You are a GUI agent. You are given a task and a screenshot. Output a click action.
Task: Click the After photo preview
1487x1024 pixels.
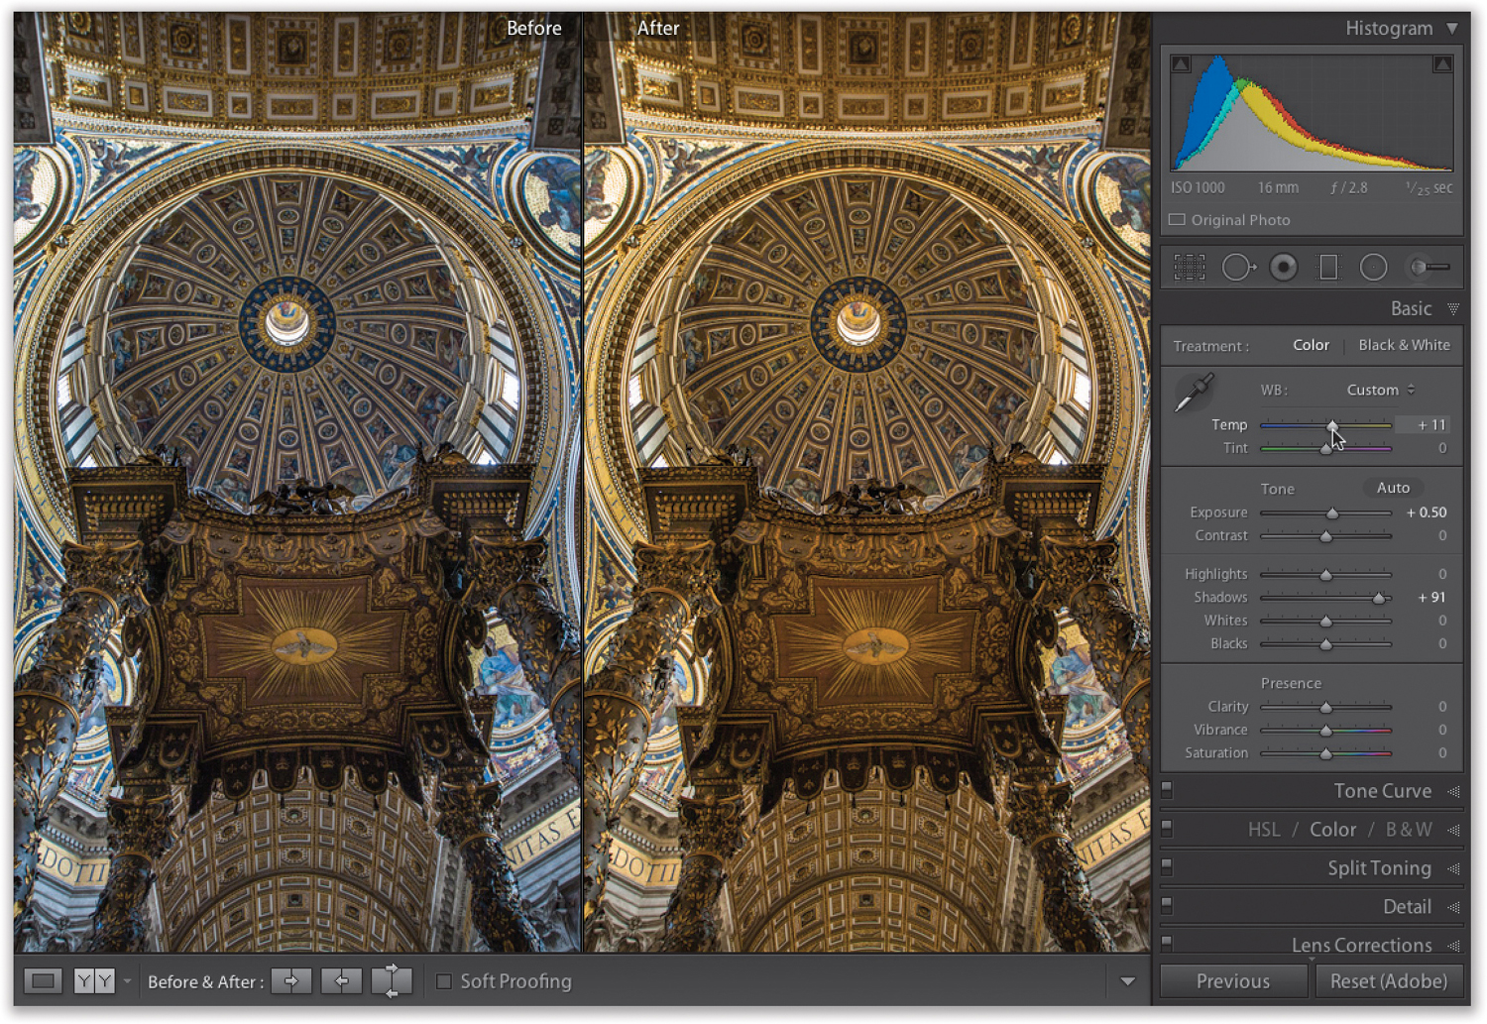(867, 483)
